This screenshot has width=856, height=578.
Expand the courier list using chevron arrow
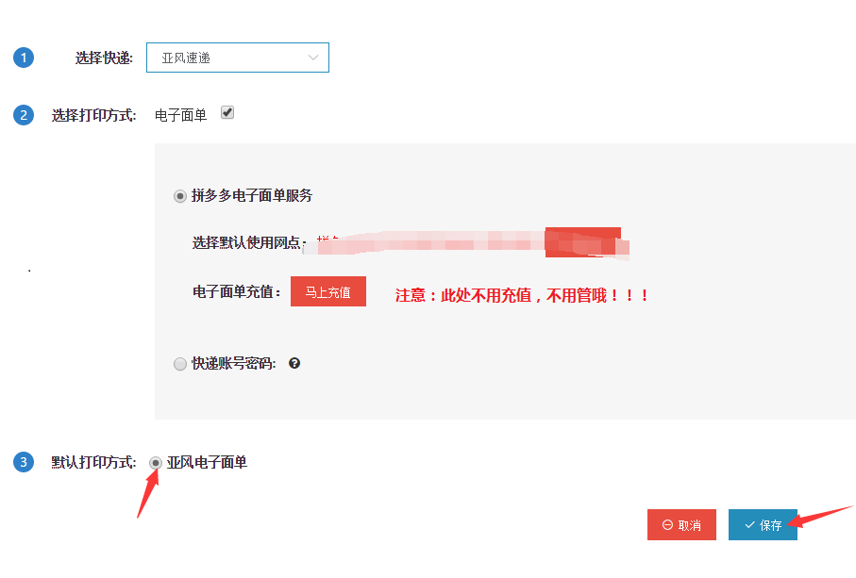312,58
